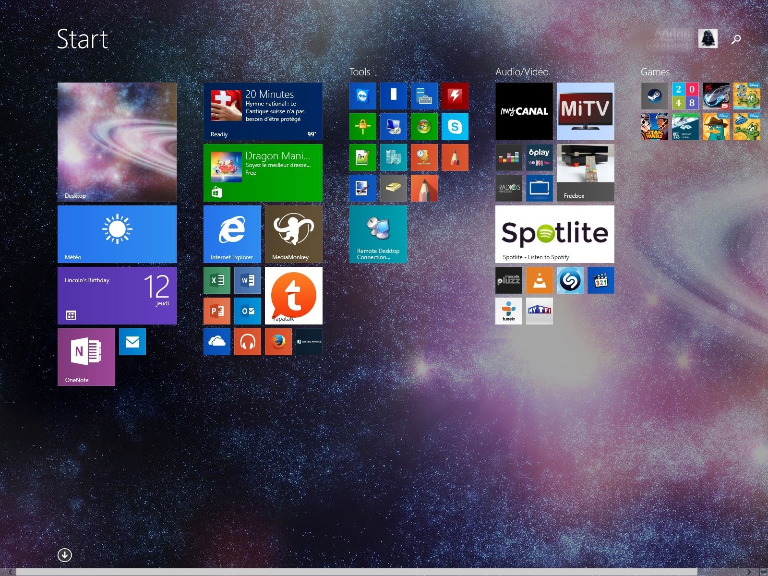768x576 pixels.
Task: Open the Radios Françaises tile
Action: click(509, 188)
